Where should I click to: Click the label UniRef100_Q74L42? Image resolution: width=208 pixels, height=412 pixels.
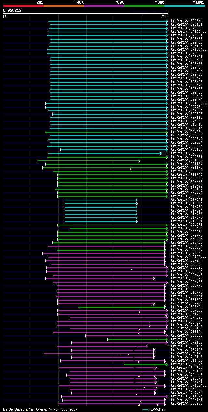(187, 375)
